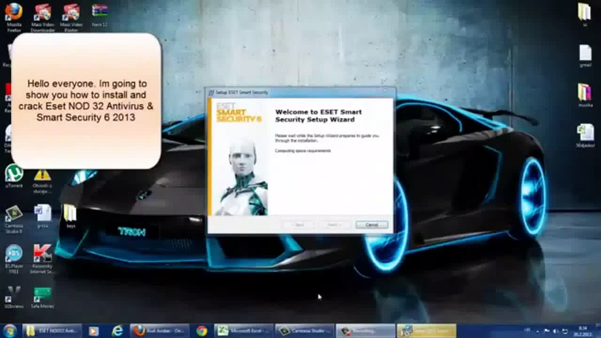The height and width of the screenshot is (338, 601).
Task: Switch to the Firefox window in the taskbar
Action: click(160, 331)
